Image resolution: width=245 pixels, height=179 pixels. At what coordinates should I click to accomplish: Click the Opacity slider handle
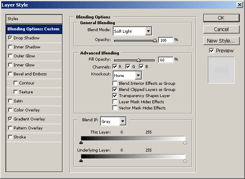click(x=155, y=40)
